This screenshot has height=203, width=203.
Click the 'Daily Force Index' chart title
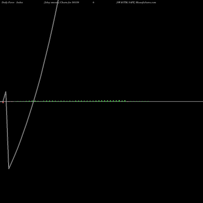coord(12,2)
